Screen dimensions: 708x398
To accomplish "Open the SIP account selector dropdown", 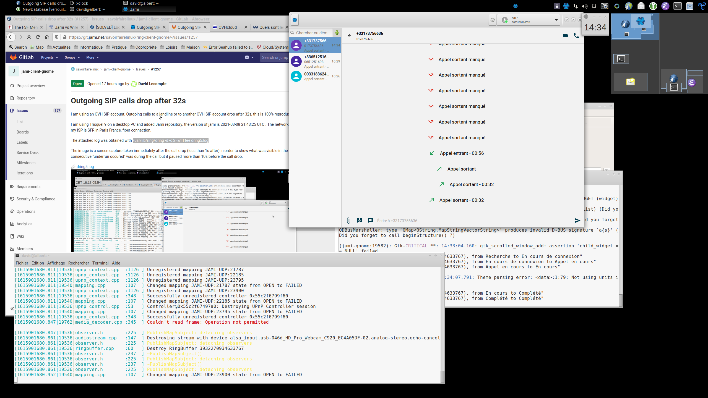I will click(x=529, y=20).
